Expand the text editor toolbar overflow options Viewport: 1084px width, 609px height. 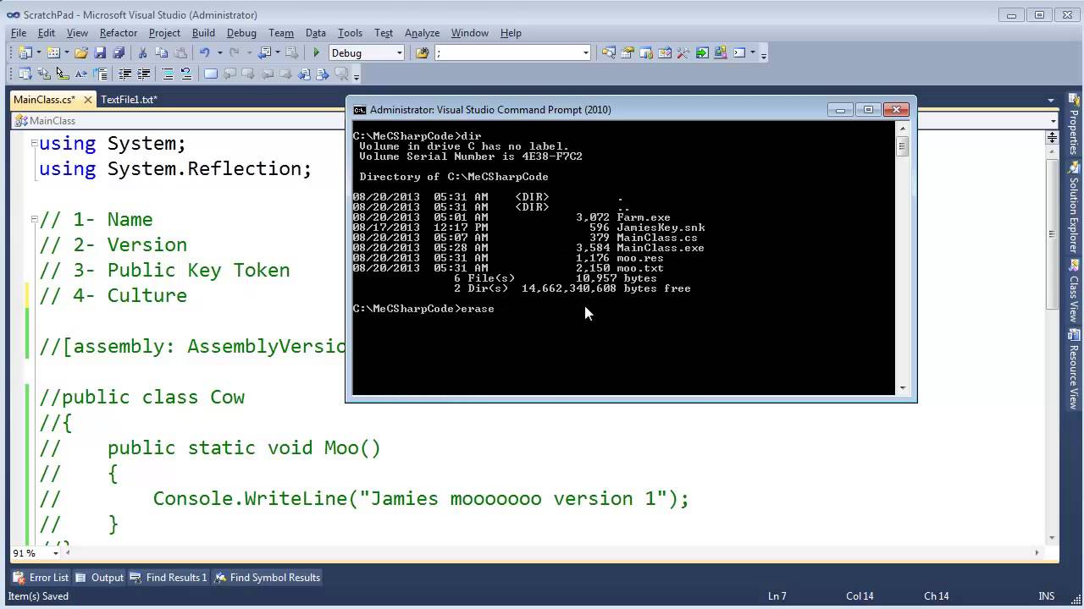(357, 76)
